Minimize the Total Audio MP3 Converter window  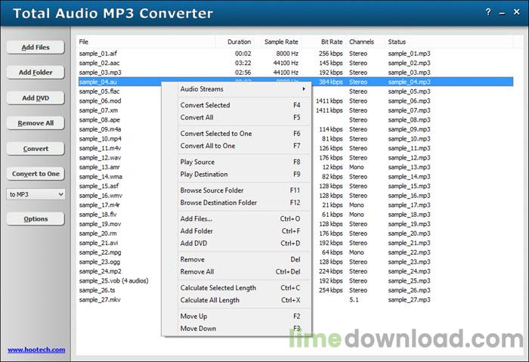(x=503, y=13)
